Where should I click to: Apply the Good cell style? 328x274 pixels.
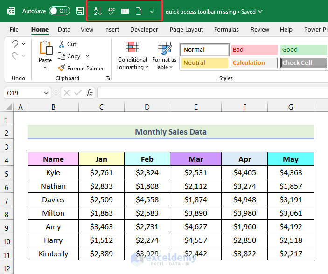[x=304, y=50]
